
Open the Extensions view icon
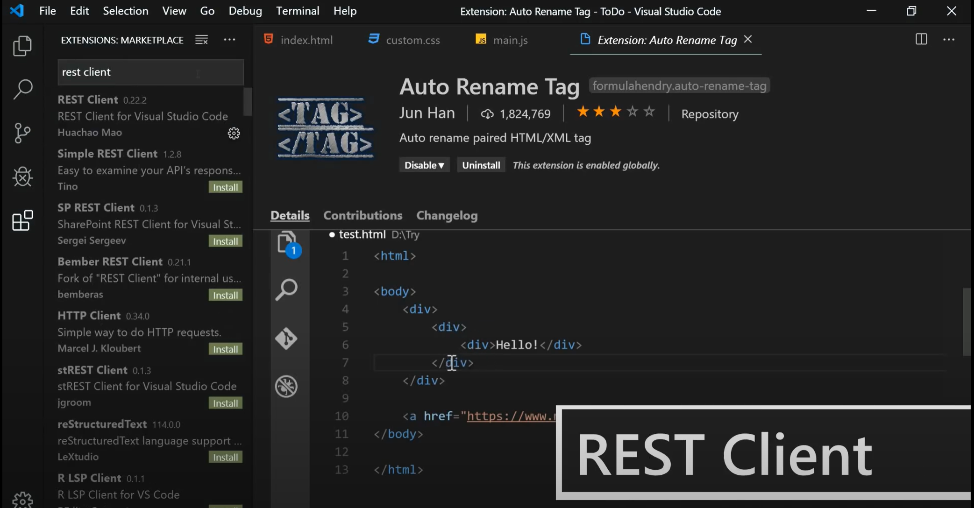22,221
